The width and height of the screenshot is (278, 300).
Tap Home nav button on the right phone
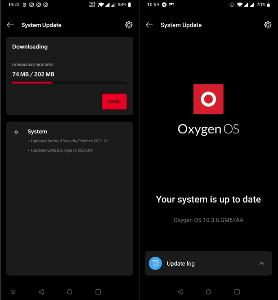[x=208, y=292]
